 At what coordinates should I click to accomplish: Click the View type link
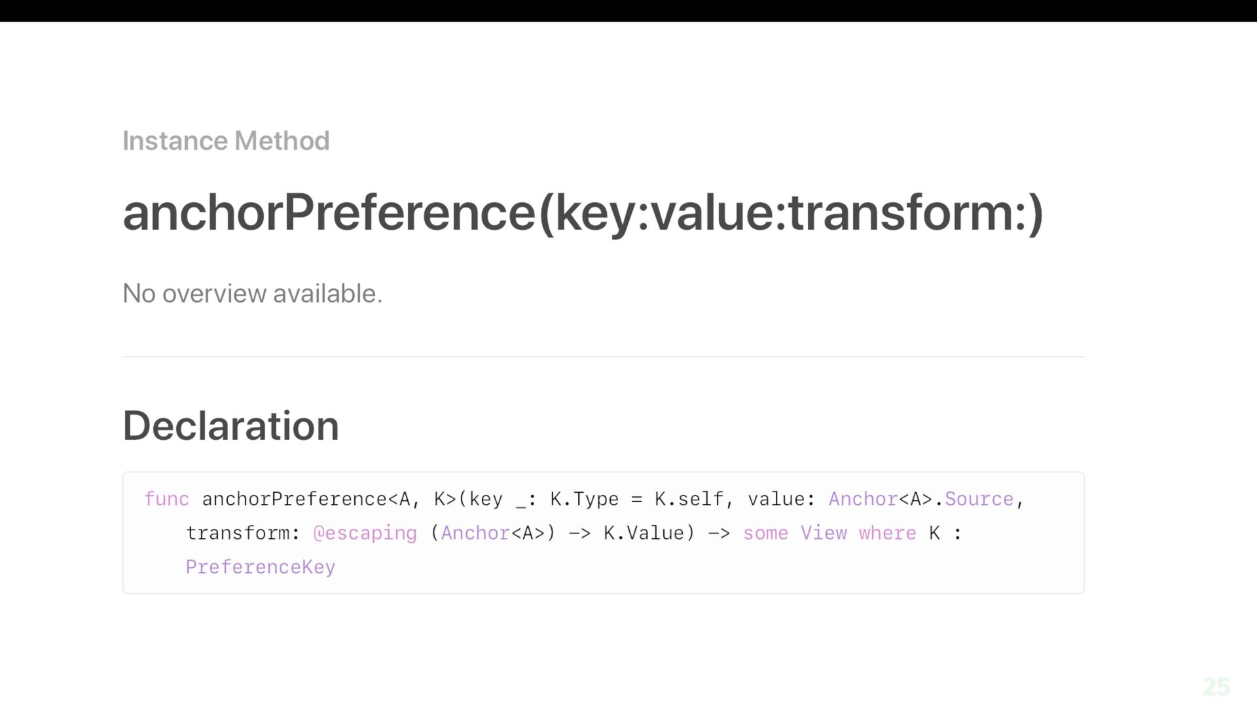click(x=824, y=533)
